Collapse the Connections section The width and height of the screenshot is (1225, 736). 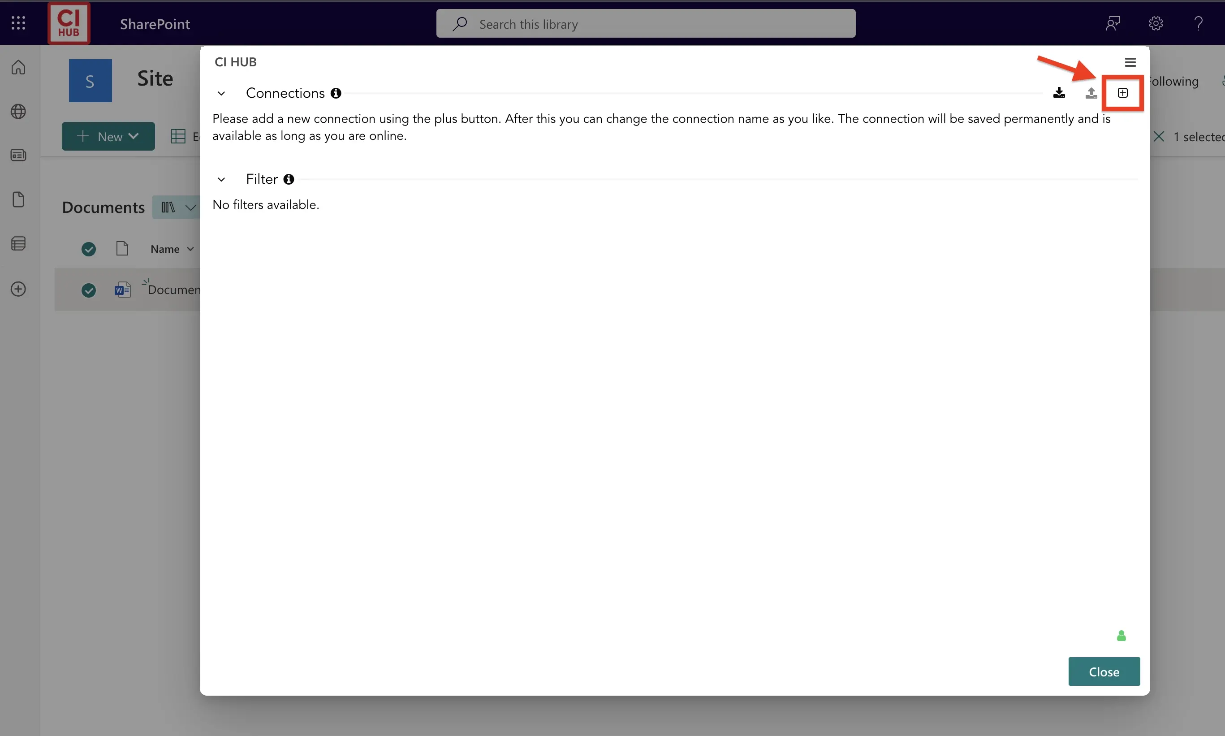click(221, 93)
